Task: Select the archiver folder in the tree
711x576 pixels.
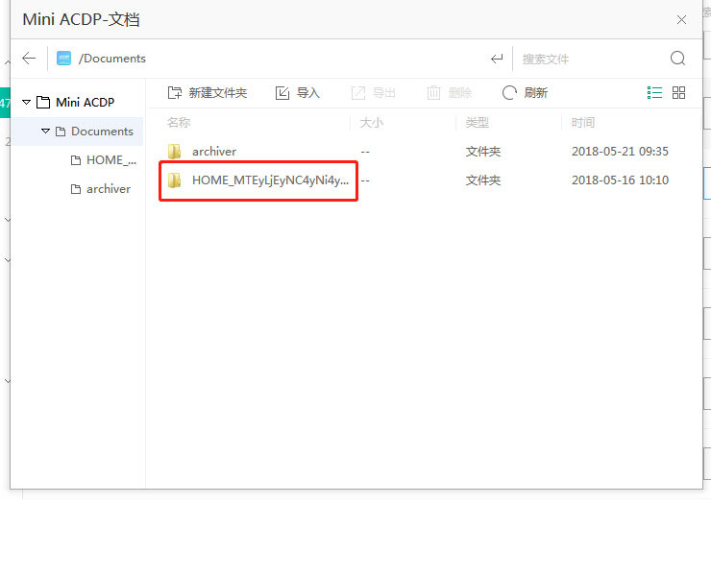Action: pyautogui.click(x=109, y=189)
